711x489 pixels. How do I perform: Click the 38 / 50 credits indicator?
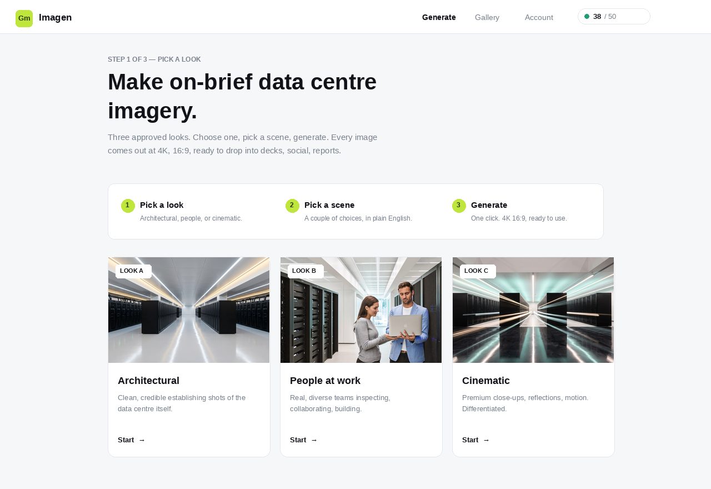point(614,17)
